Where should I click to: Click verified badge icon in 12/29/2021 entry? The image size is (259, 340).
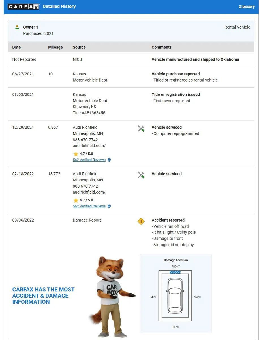tap(109, 160)
